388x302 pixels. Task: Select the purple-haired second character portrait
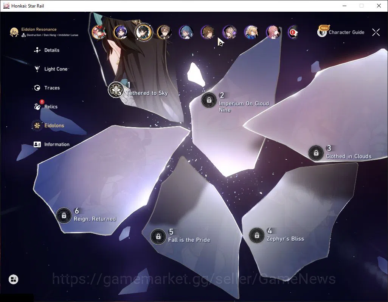pos(121,32)
